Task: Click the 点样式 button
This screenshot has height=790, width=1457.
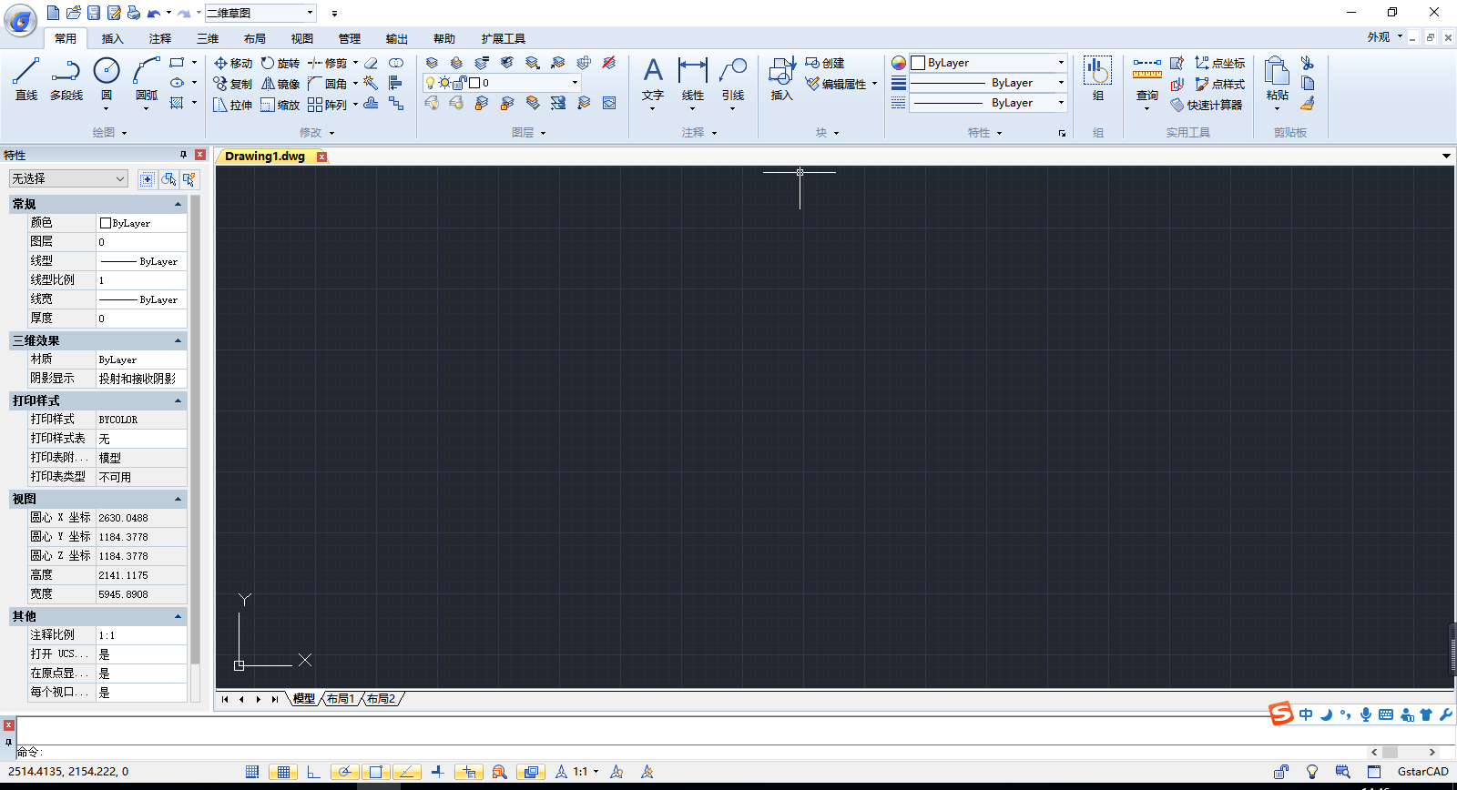Action: 1220,84
